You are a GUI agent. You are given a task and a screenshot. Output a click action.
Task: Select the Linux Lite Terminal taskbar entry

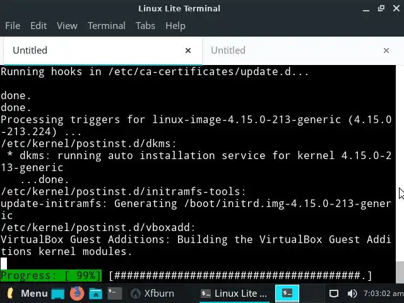234,294
